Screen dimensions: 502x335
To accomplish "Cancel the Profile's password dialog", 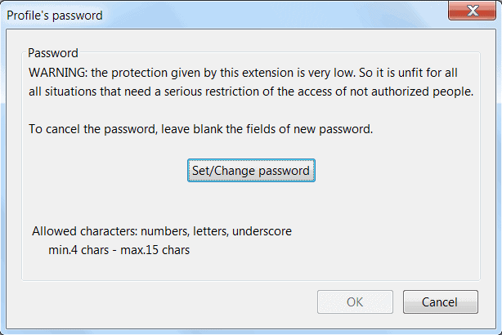I will pyautogui.click(x=441, y=302).
